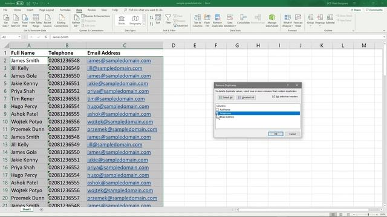The image size is (387, 217).
Task: Click the Forecast Sheet icon
Action: coord(298,20)
